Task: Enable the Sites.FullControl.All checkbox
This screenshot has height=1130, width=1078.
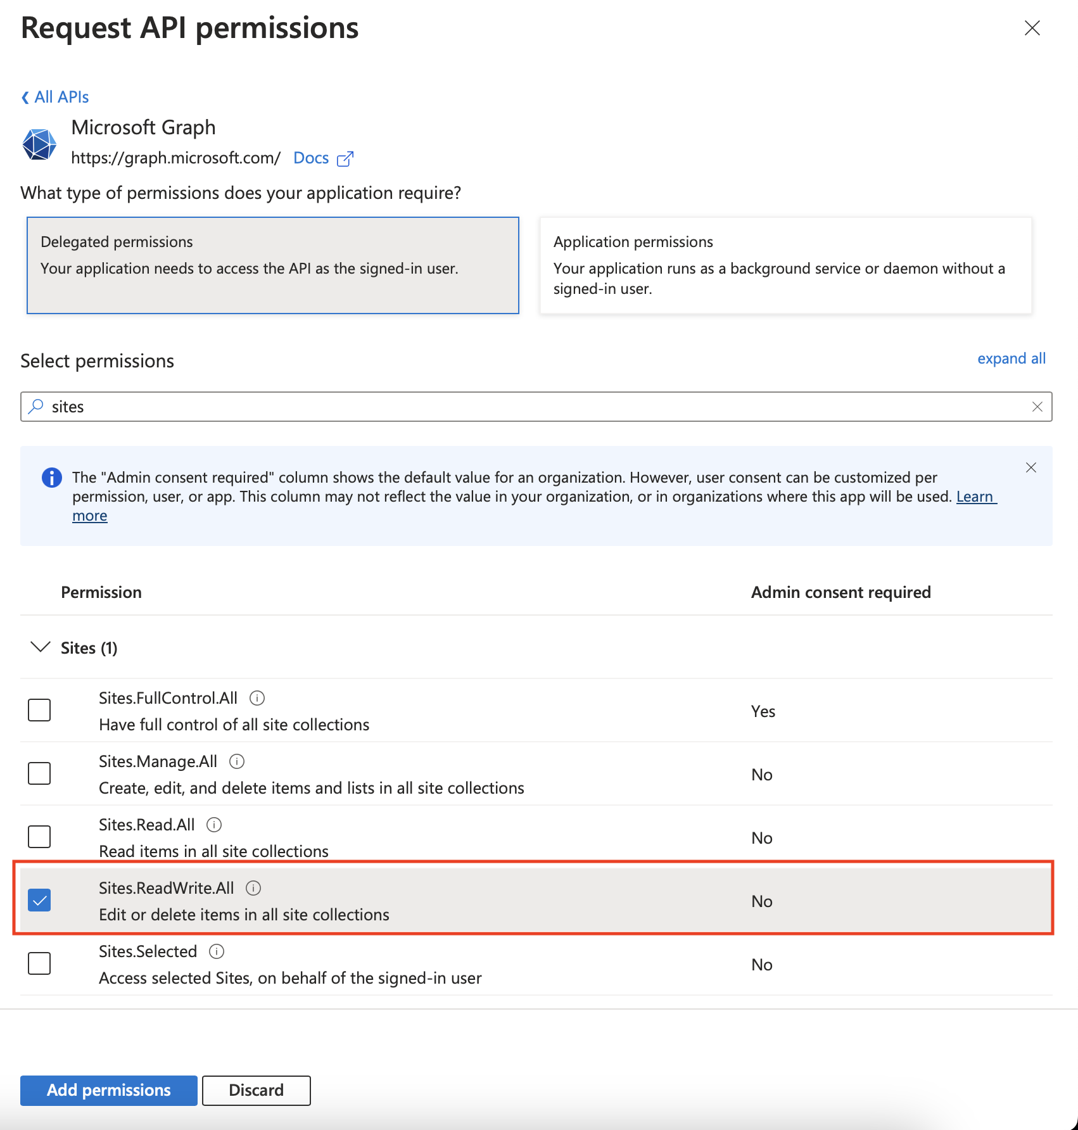Action: coord(39,710)
